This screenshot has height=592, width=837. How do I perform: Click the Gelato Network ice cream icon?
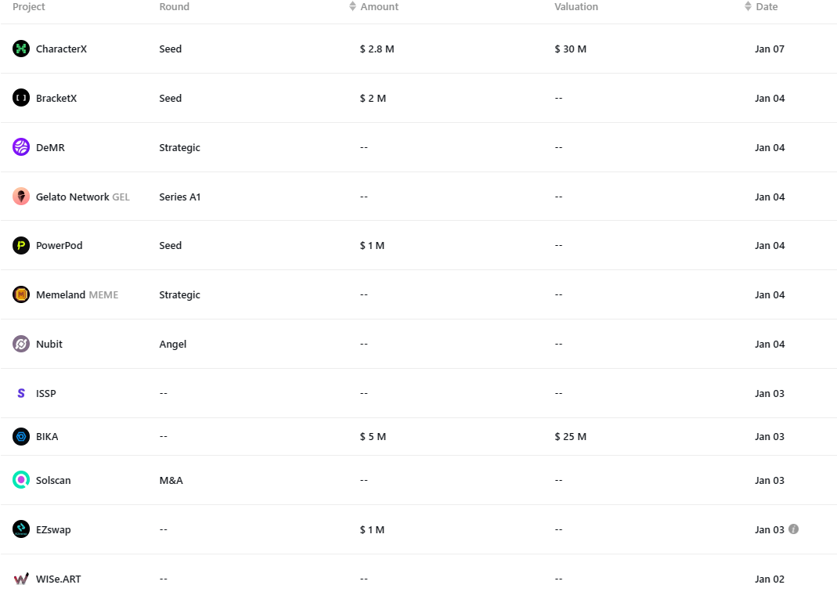tap(21, 197)
